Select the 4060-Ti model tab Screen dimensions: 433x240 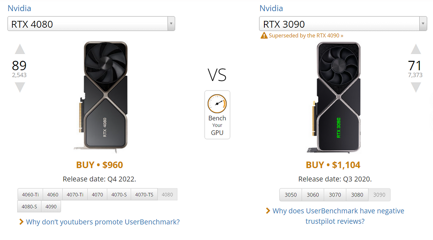pos(30,195)
